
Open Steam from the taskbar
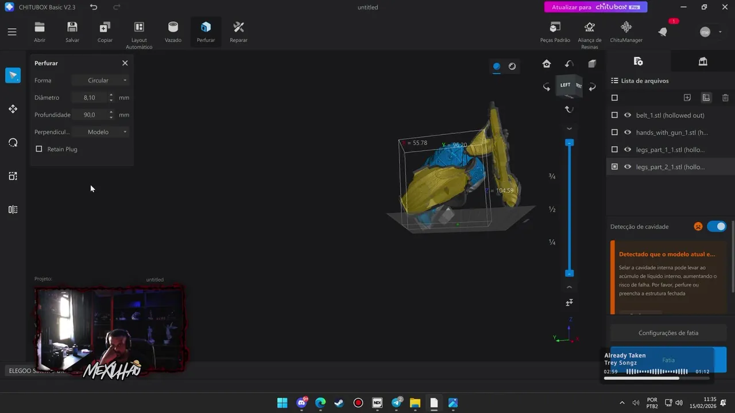coord(339,403)
